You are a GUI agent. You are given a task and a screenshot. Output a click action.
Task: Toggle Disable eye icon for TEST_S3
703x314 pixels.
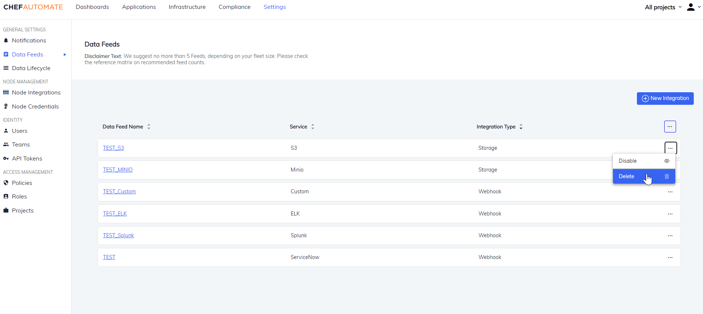[667, 161]
